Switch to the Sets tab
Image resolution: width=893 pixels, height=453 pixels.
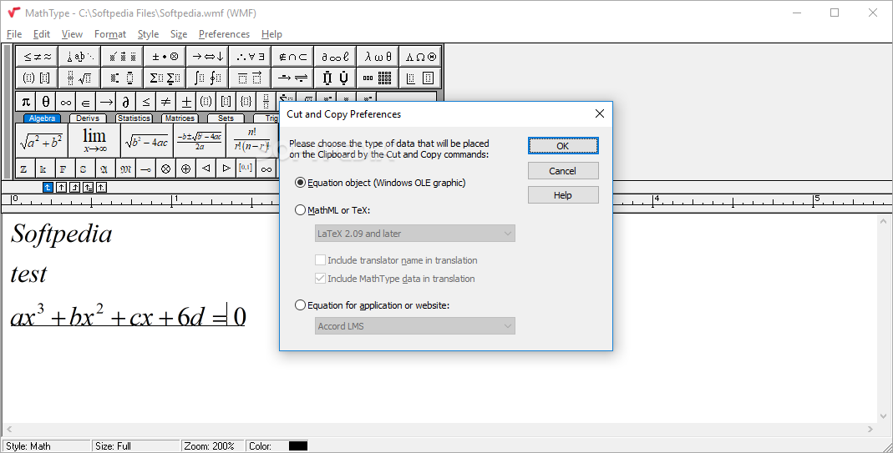point(226,118)
